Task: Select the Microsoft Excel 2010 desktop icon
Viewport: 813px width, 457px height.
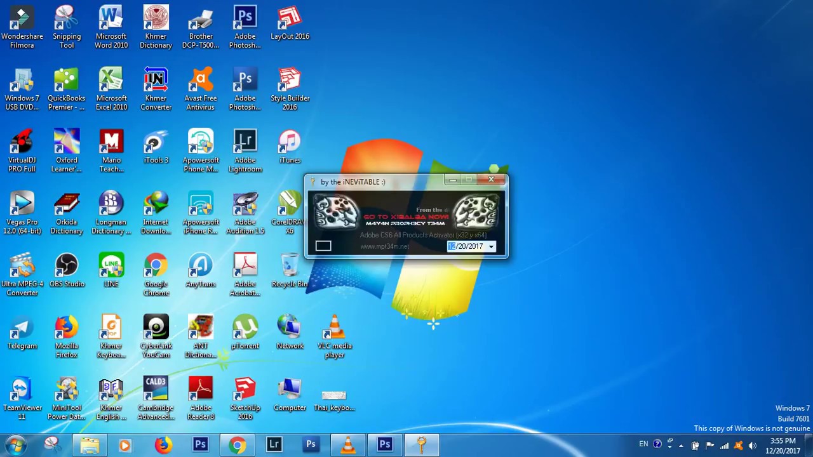Action: [111, 89]
